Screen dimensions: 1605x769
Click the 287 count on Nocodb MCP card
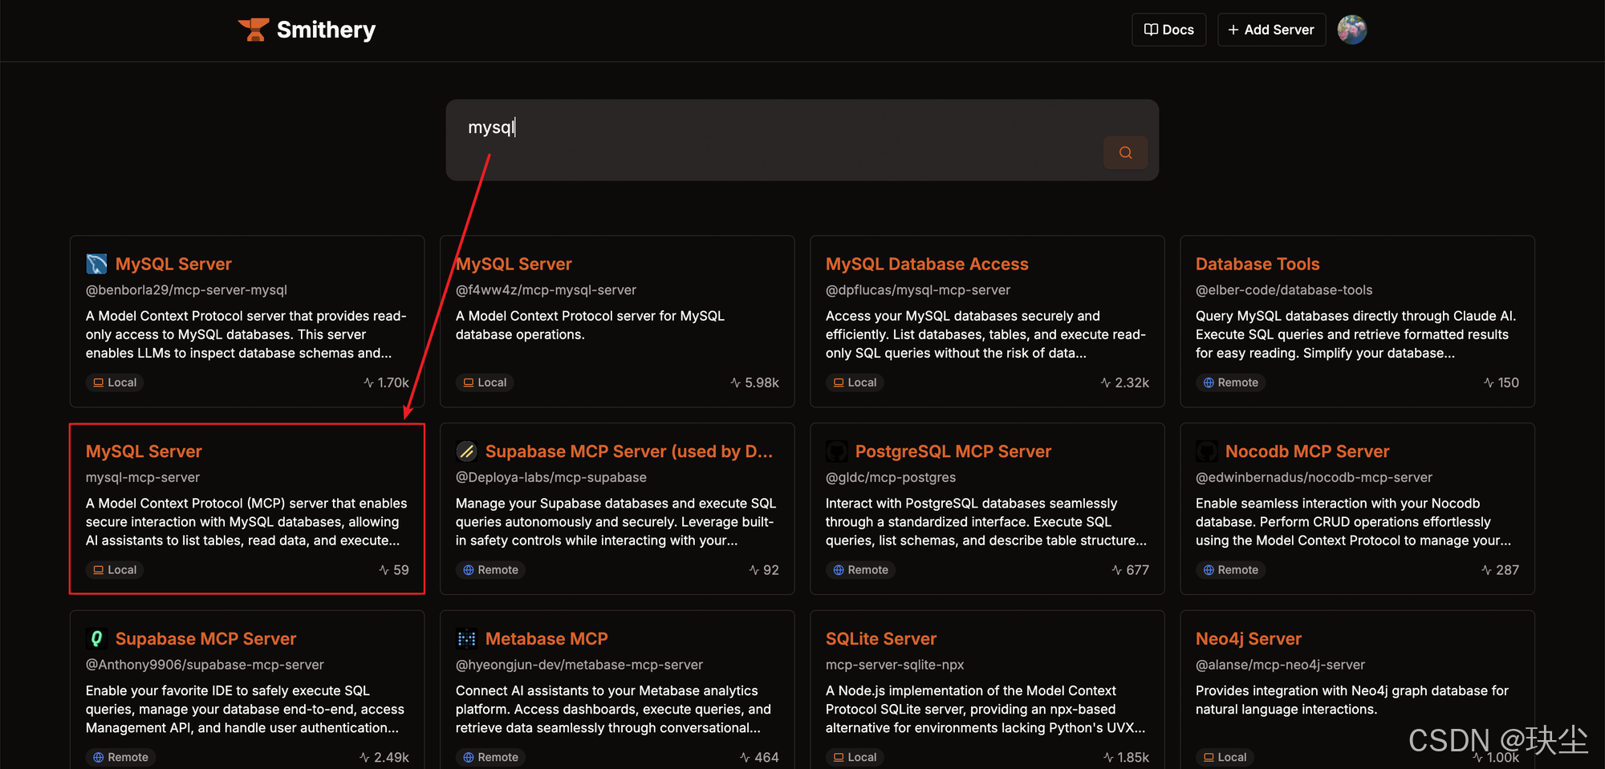click(x=1500, y=570)
